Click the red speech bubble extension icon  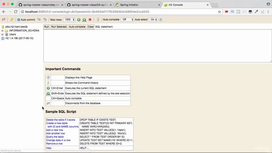coord(227,11)
